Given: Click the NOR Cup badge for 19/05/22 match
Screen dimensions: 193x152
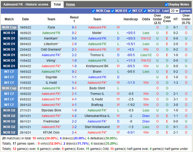Looking at the screenshot, I should (x=9, y=27).
